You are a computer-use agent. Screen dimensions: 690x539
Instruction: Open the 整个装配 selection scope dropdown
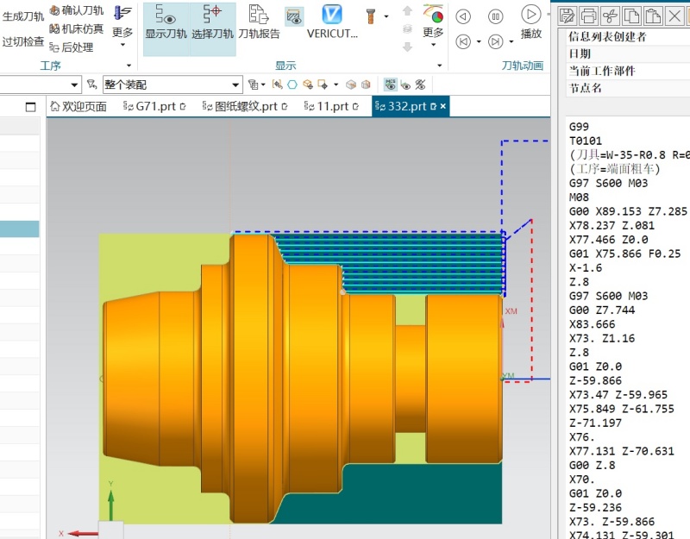click(x=172, y=85)
